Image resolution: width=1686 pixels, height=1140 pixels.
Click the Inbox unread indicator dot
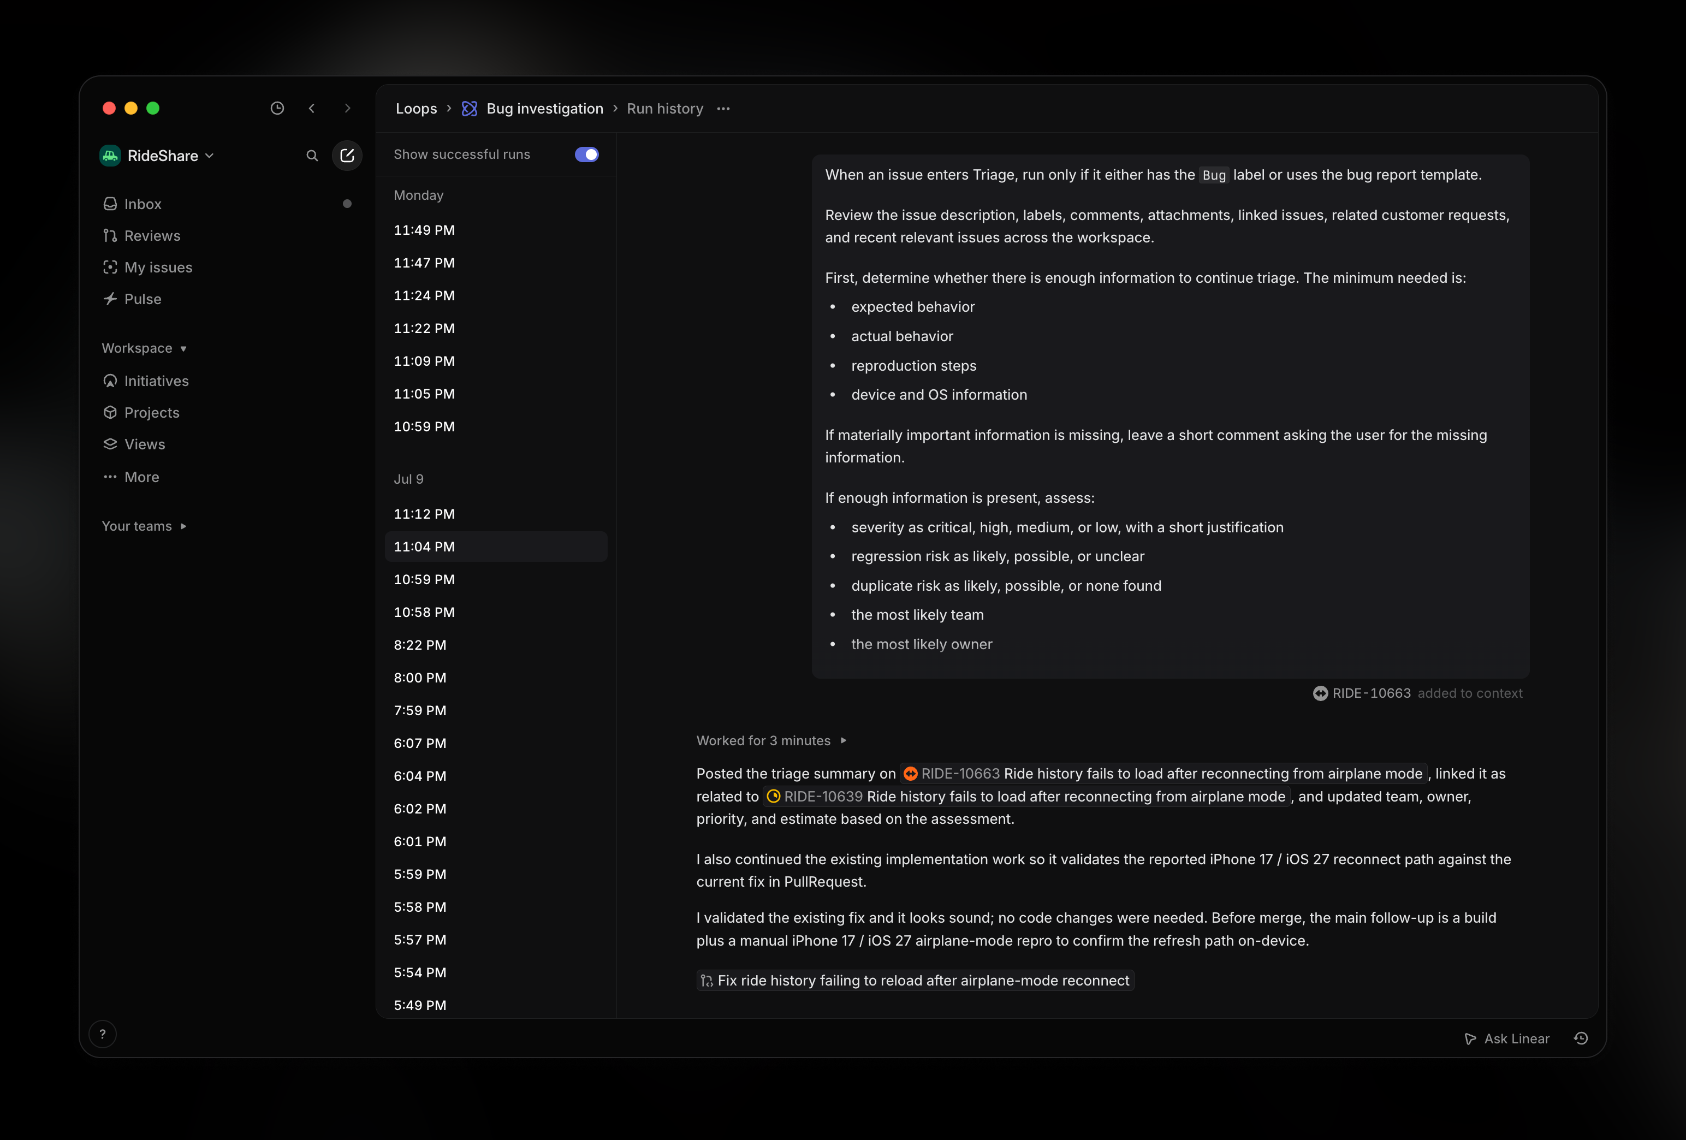pos(347,204)
